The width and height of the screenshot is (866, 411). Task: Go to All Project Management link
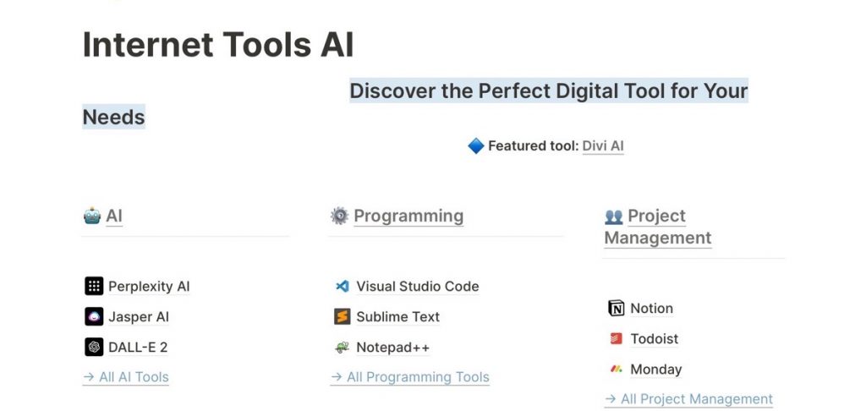688,399
